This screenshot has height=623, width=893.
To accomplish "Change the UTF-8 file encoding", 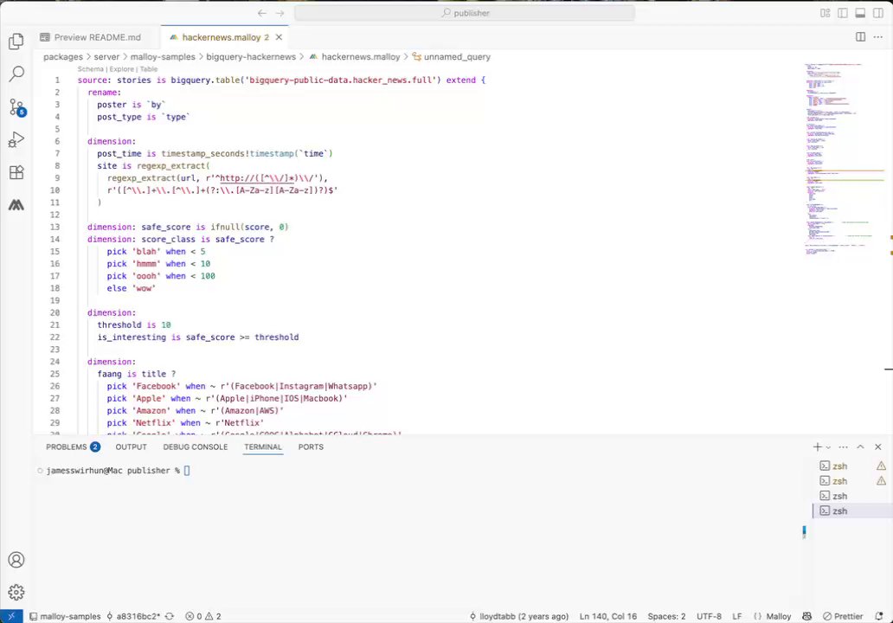I will click(709, 616).
